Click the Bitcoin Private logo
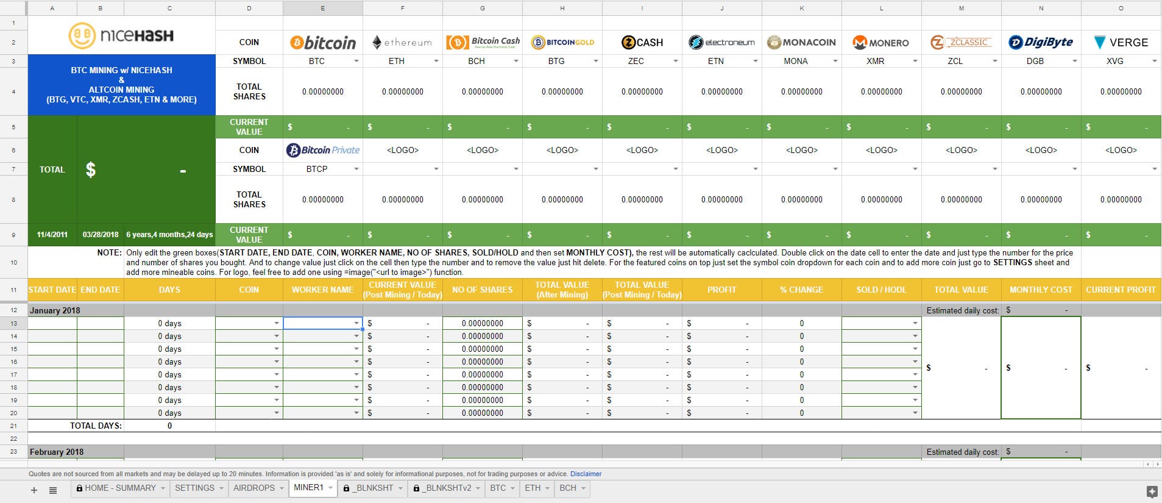This screenshot has height=503, width=1162. pos(323,150)
